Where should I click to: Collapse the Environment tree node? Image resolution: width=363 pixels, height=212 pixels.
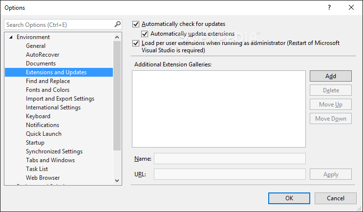click(x=11, y=37)
